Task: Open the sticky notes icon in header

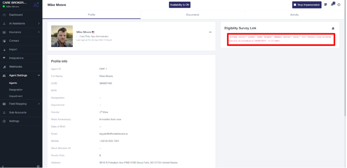Action: click(x=326, y=5)
